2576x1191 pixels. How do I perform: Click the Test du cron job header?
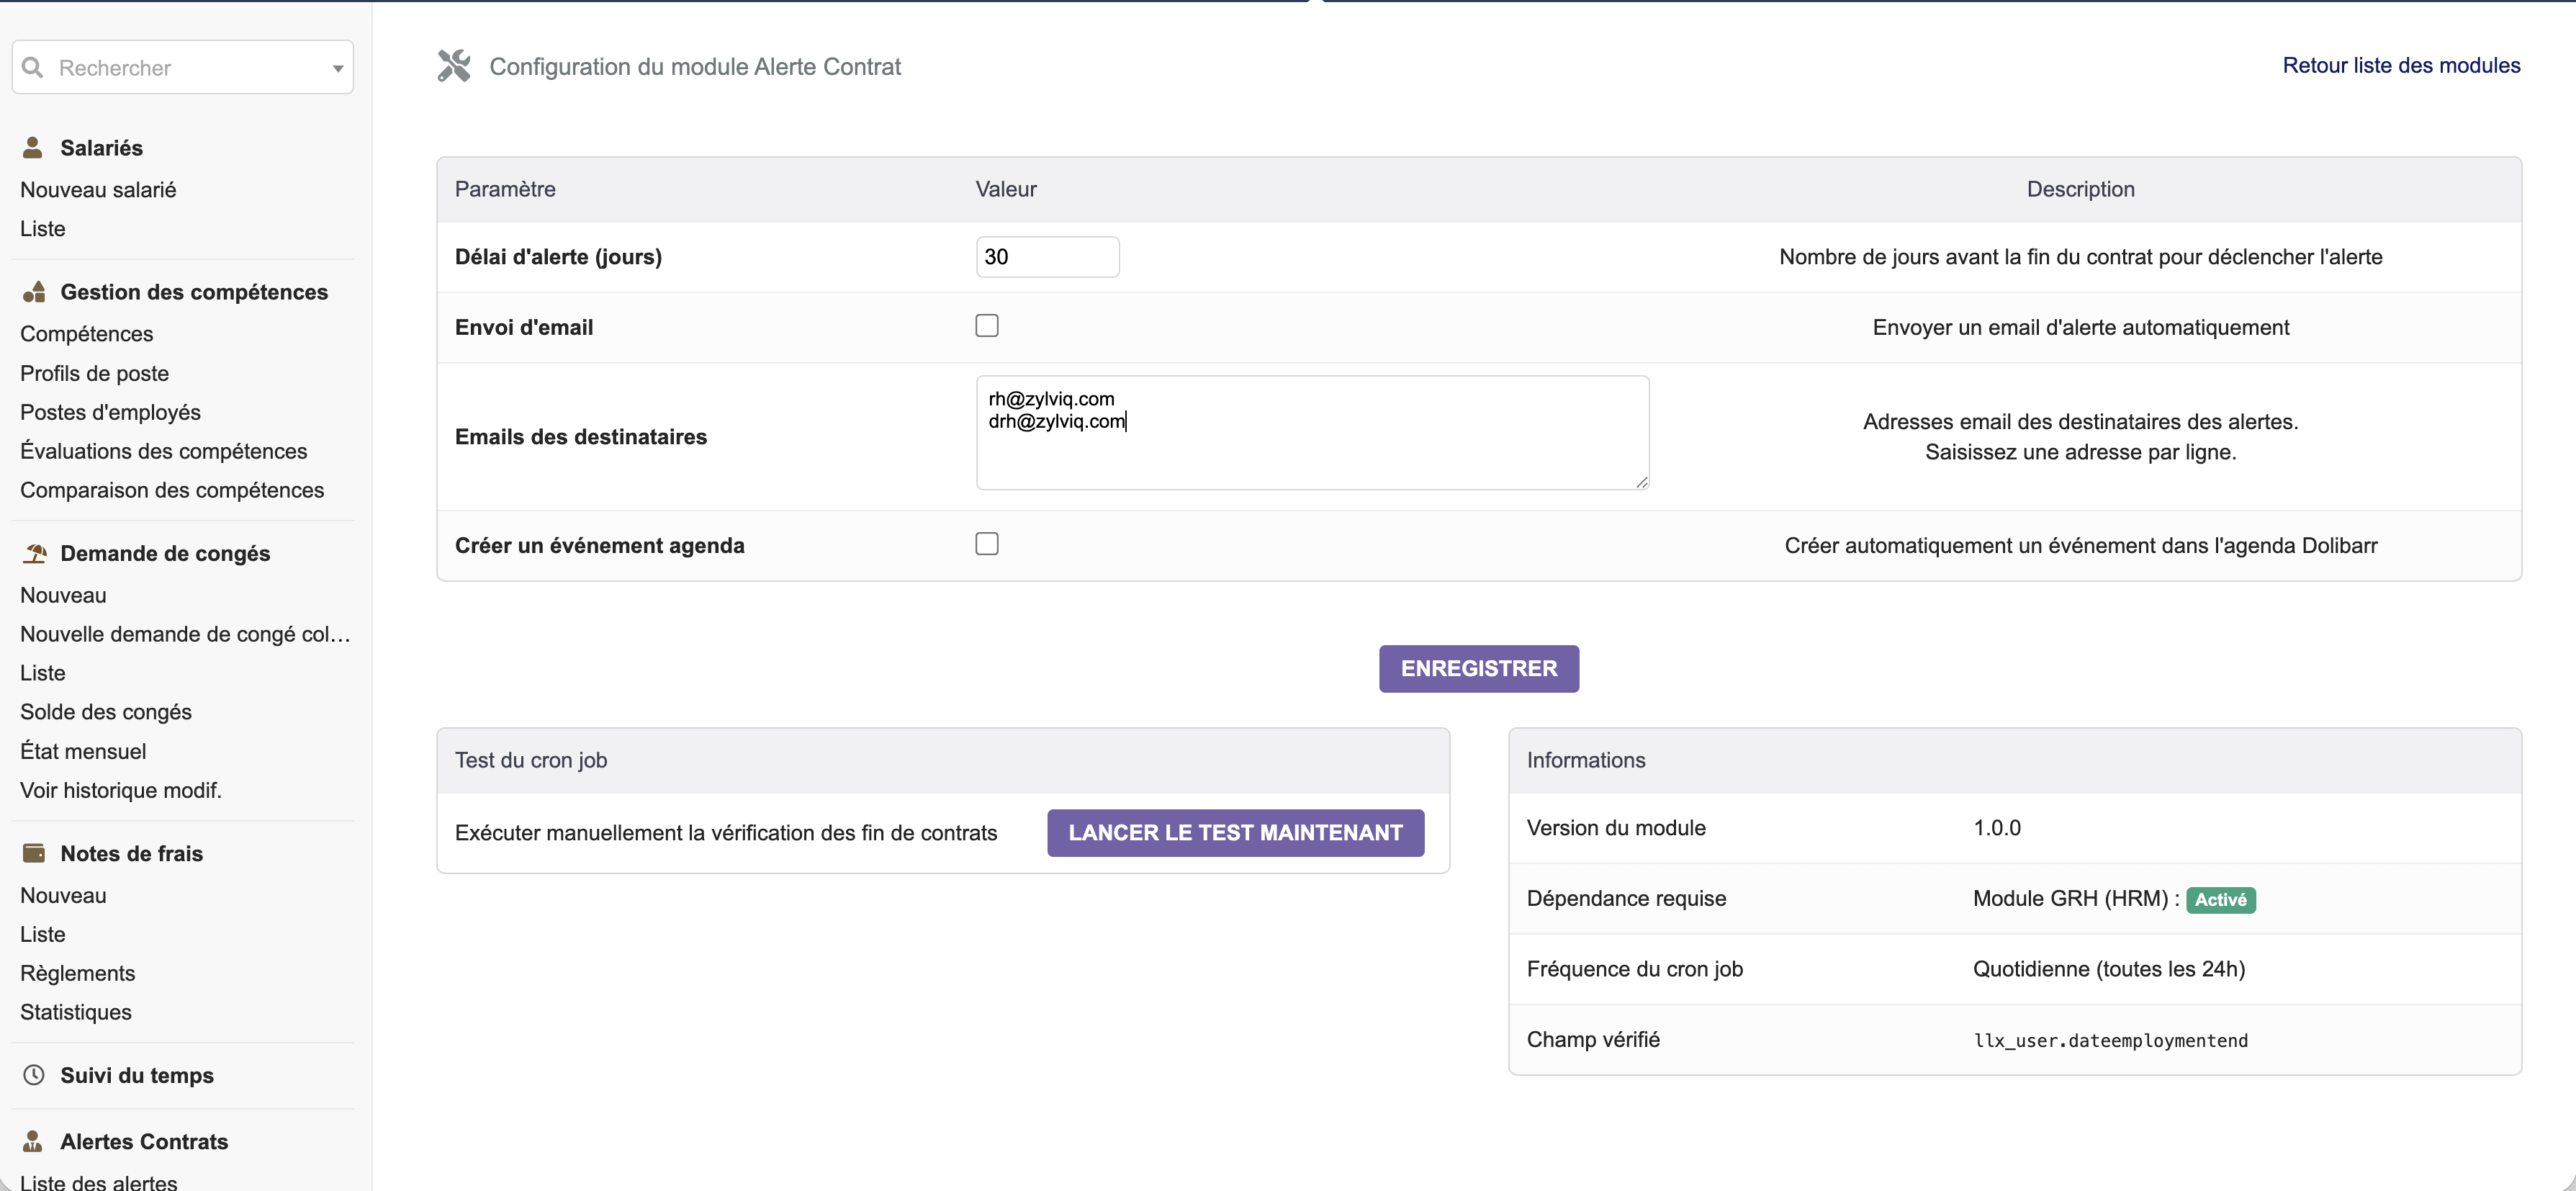click(531, 760)
